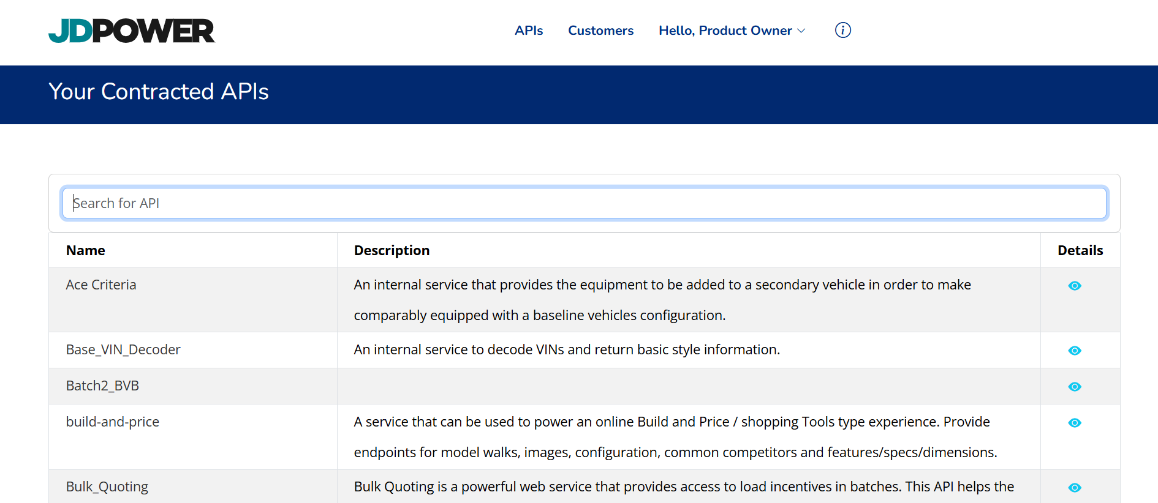1158x503 pixels.
Task: Select the Ace Criteria API name
Action: [101, 285]
